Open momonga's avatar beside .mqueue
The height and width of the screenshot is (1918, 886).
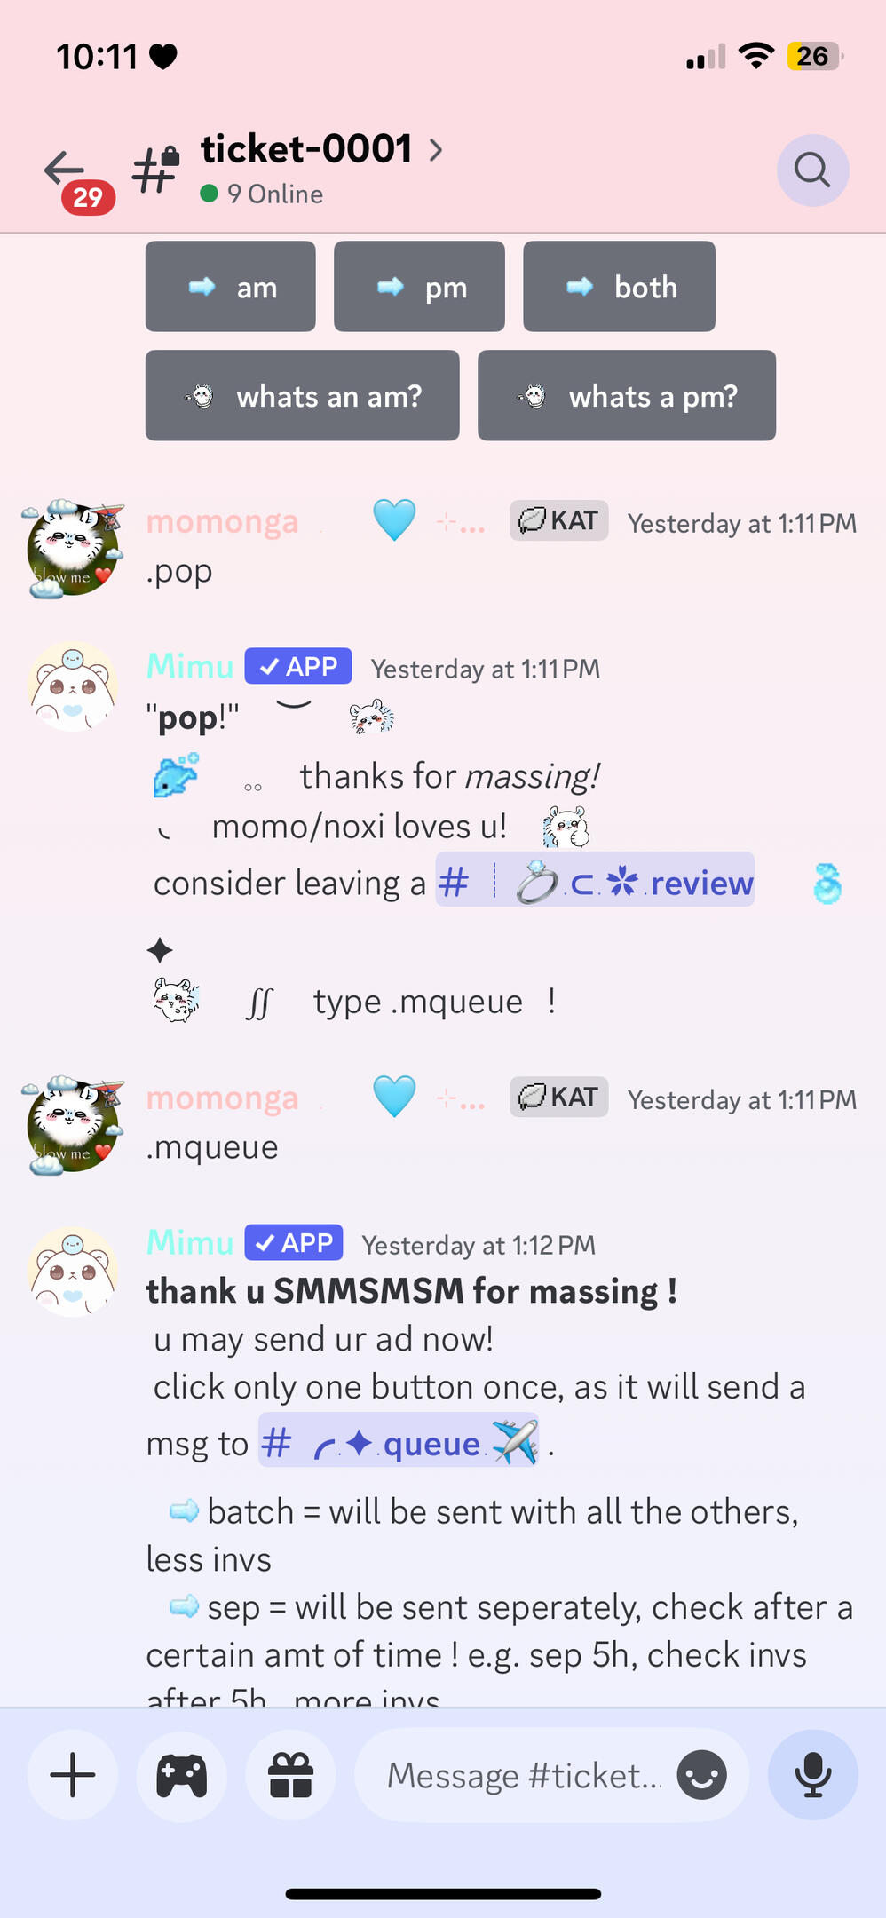pyautogui.click(x=73, y=1123)
